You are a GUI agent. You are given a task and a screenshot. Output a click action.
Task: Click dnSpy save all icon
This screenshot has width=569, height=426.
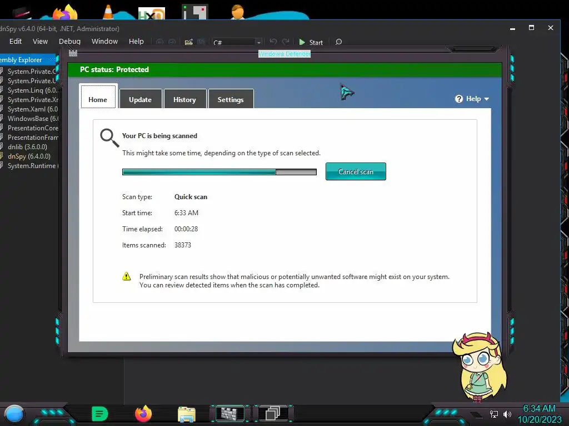point(201,42)
